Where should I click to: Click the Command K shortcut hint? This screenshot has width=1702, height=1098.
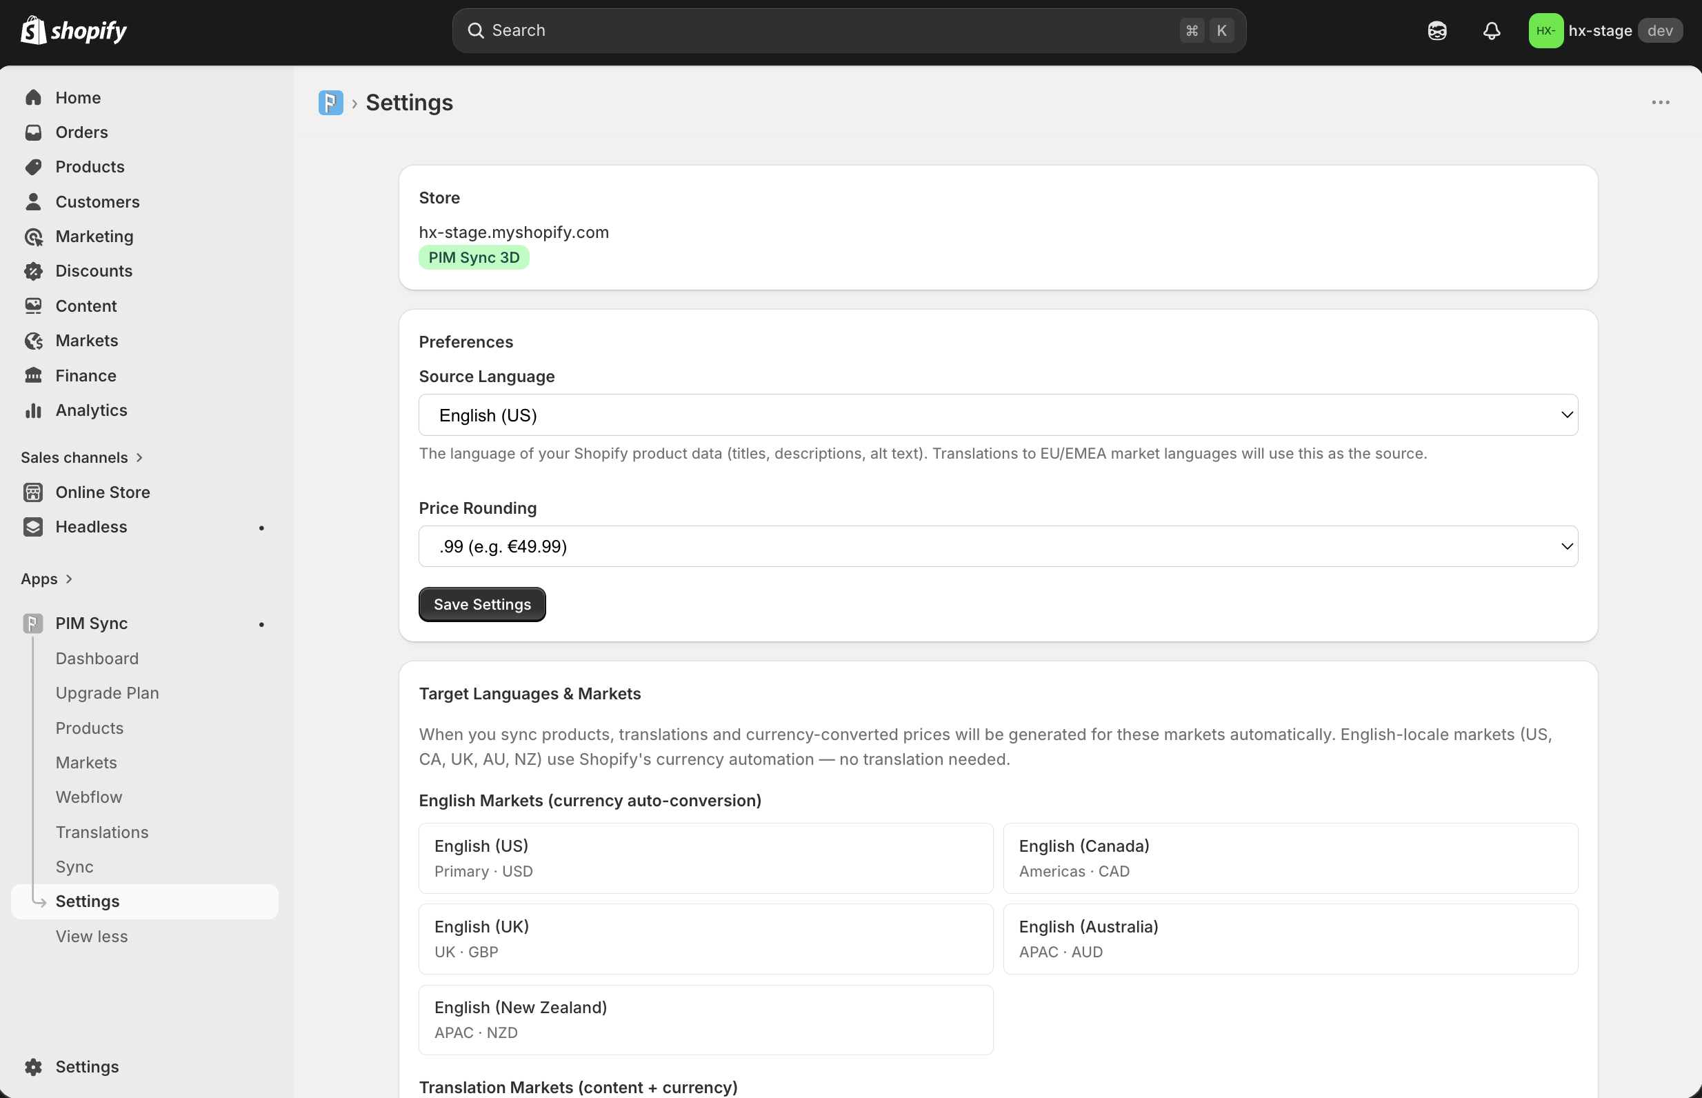1207,30
